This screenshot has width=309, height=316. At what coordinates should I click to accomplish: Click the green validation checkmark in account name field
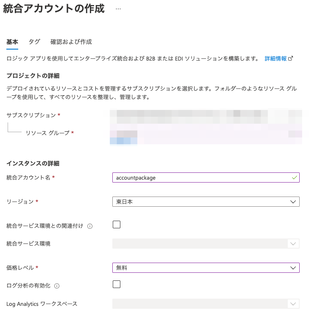click(x=294, y=178)
